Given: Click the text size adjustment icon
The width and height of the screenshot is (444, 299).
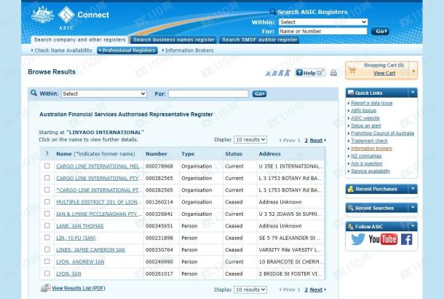Looking at the screenshot, I should 279,73.
